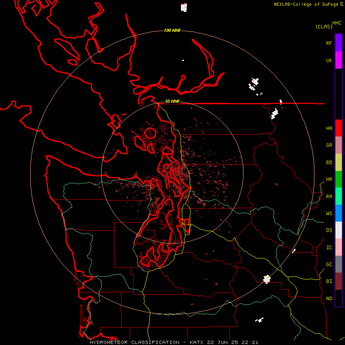Click the BD legend label
Screen dimensions: 345x345
point(329,163)
